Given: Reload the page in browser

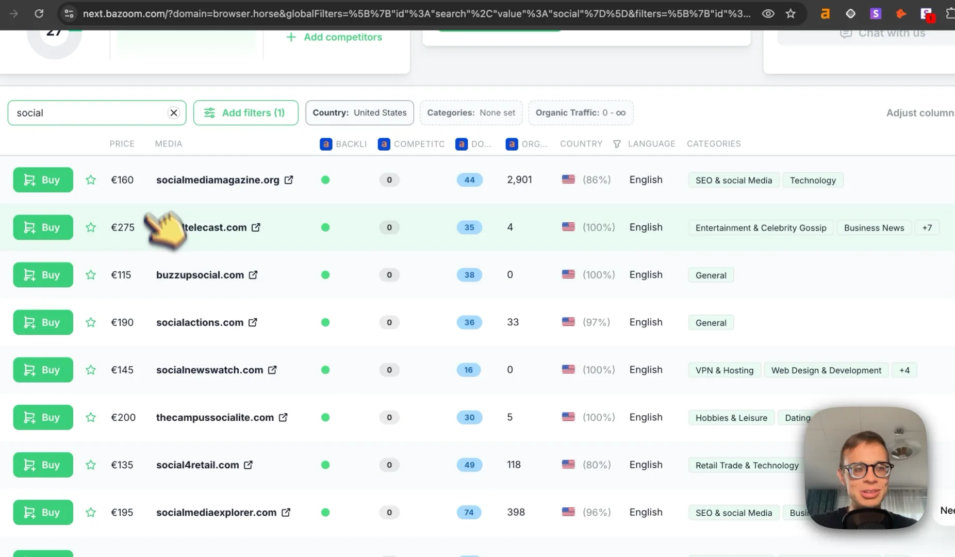Looking at the screenshot, I should point(39,14).
